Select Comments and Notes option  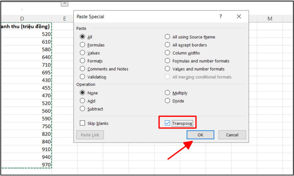[82, 69]
